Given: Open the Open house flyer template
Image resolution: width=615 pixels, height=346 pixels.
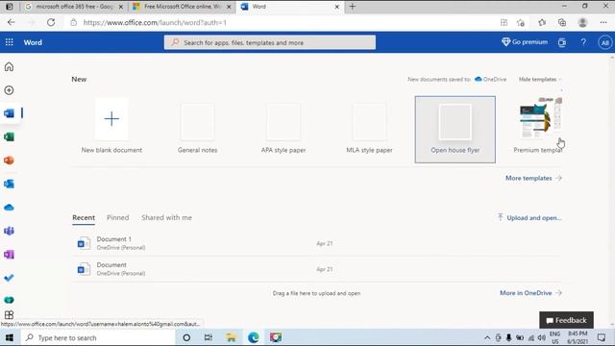Looking at the screenshot, I should point(455,130).
